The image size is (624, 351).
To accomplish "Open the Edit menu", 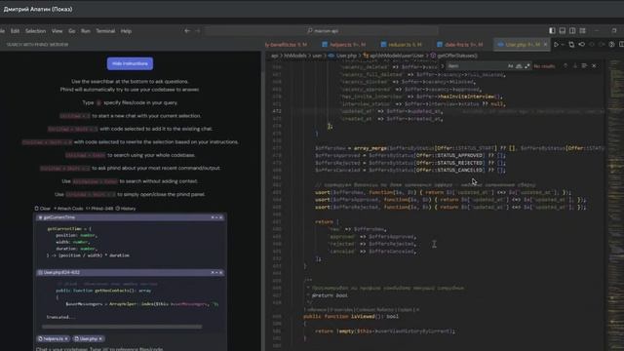I will [x=15, y=31].
